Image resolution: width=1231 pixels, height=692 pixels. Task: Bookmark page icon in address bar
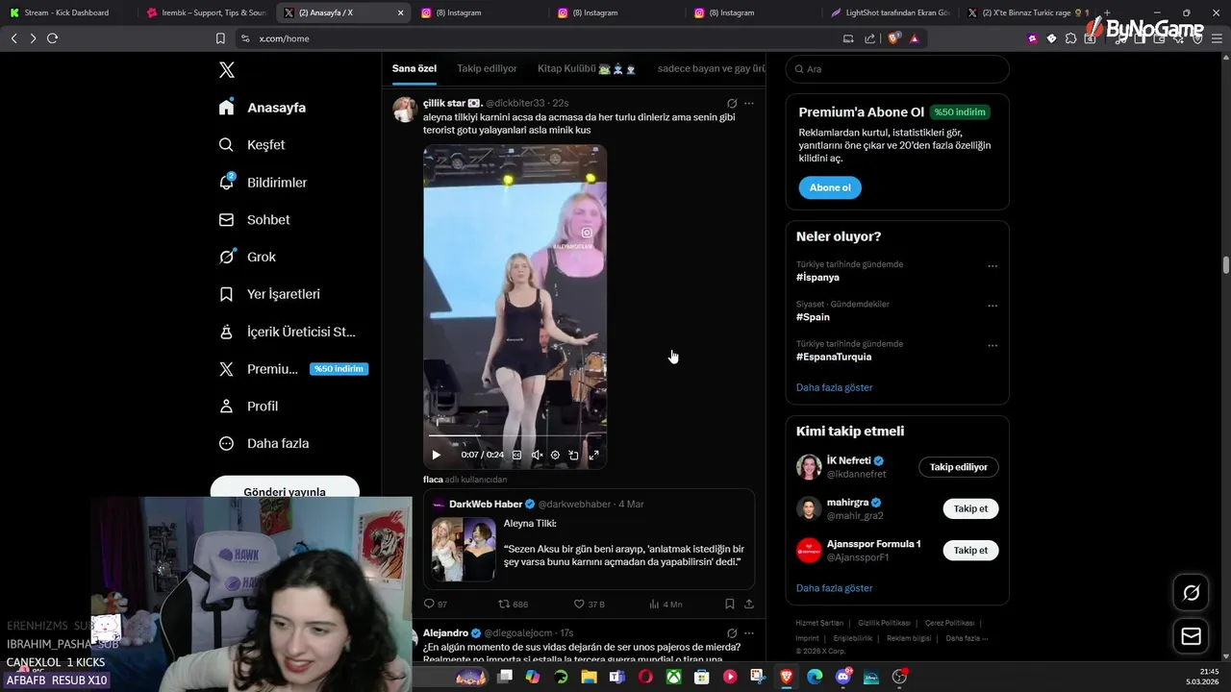pos(220,38)
